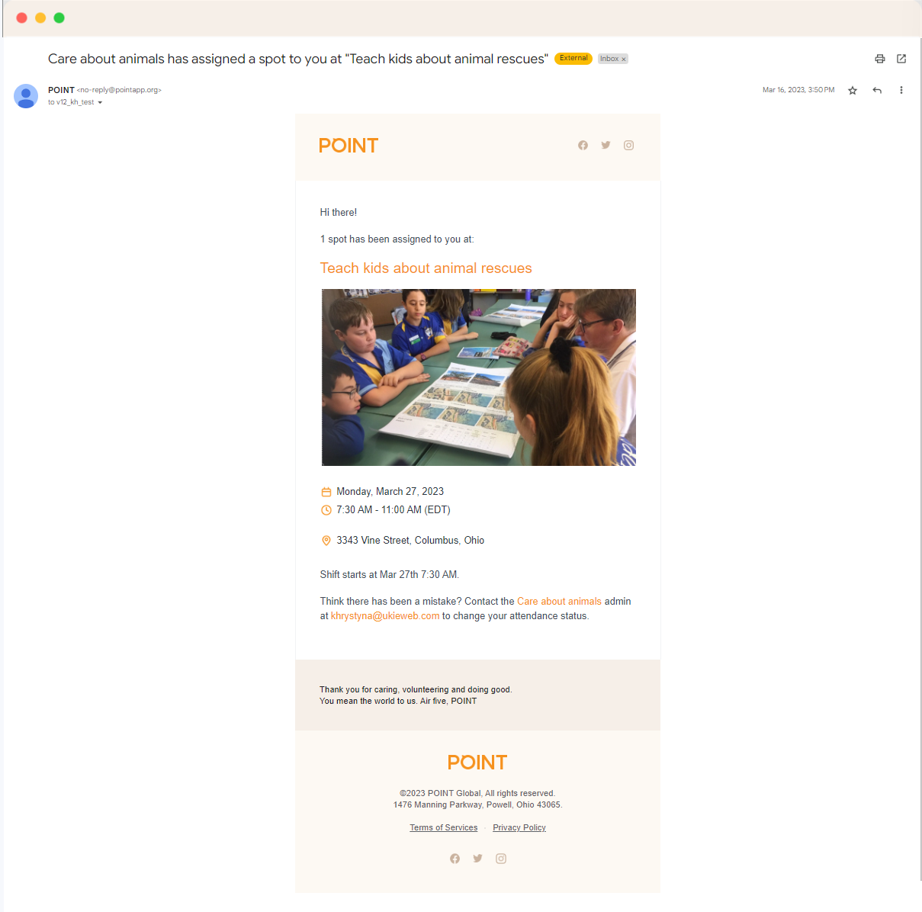Email khrystyna@ukieweb.com via link

tap(385, 616)
